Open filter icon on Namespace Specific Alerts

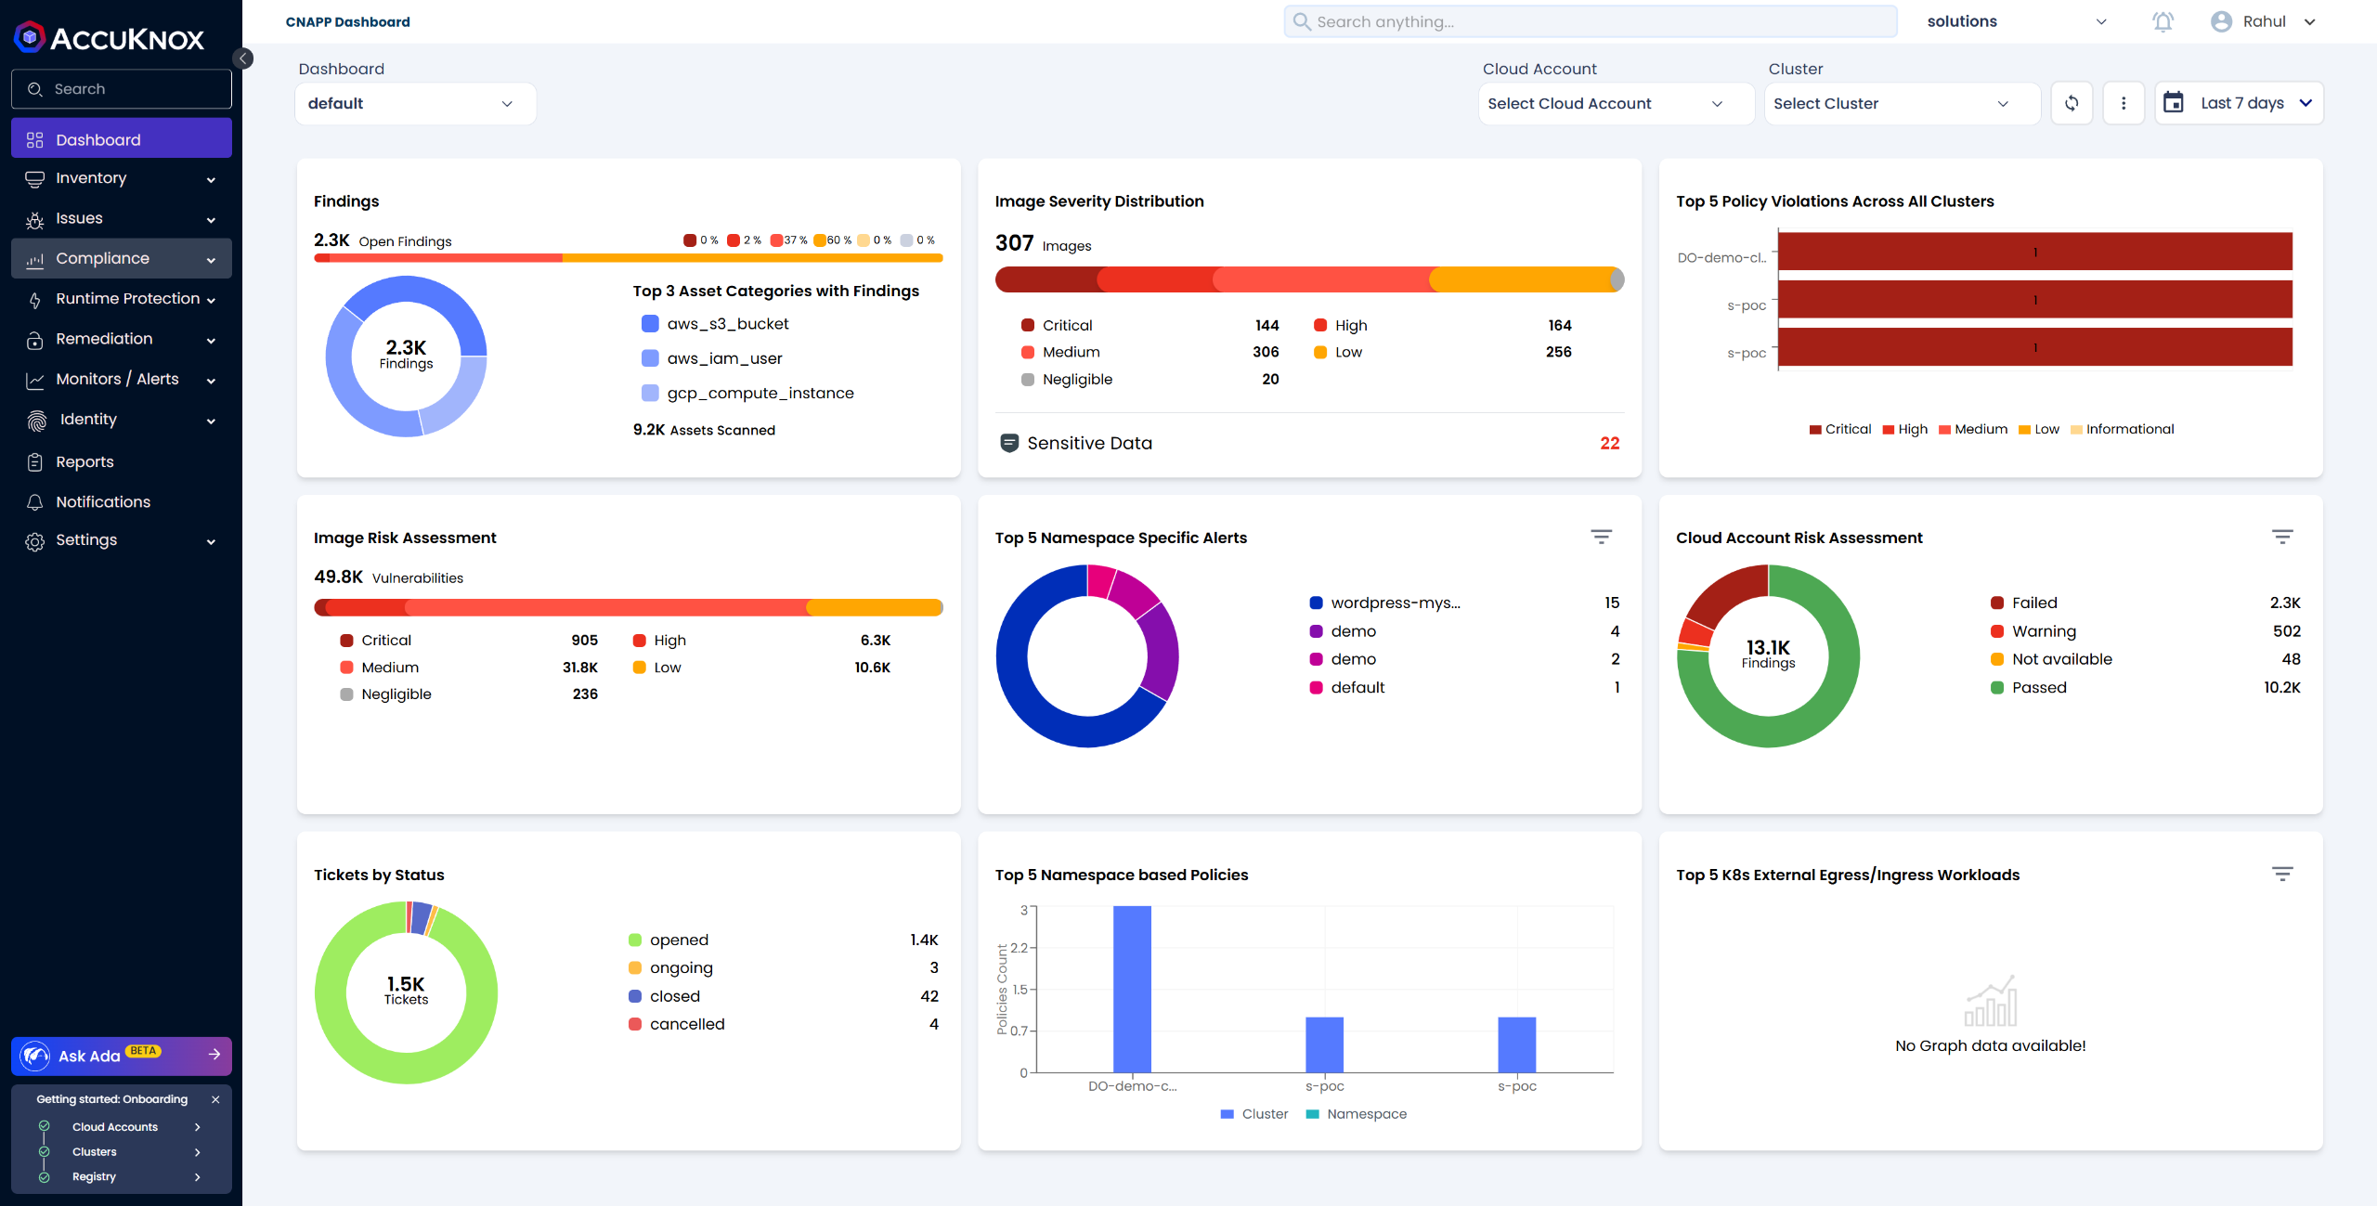pos(1601,537)
